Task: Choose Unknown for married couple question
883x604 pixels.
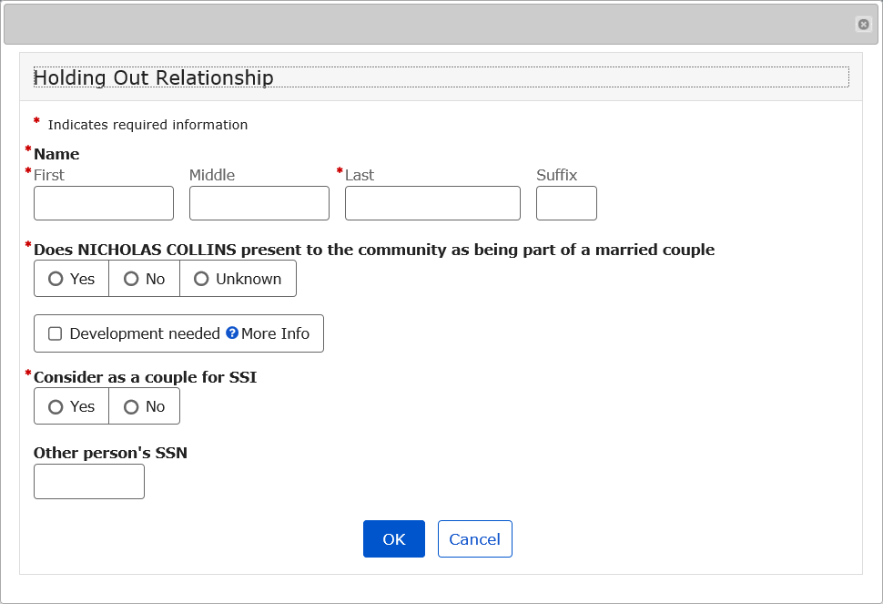Action: click(202, 279)
